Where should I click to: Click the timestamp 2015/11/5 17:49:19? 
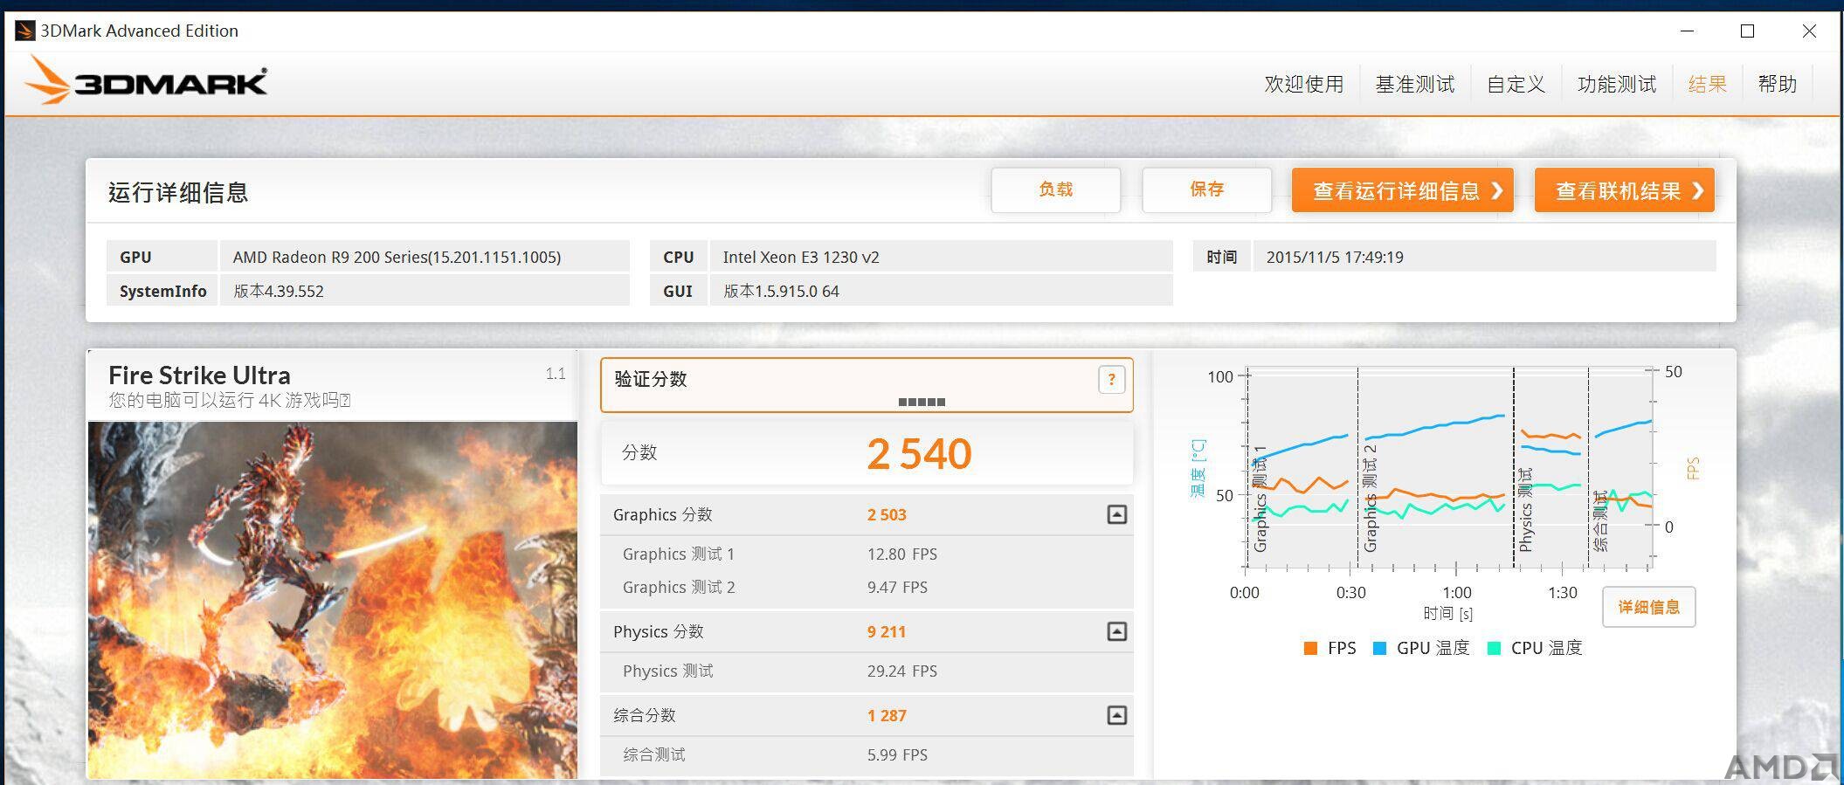click(x=1335, y=257)
